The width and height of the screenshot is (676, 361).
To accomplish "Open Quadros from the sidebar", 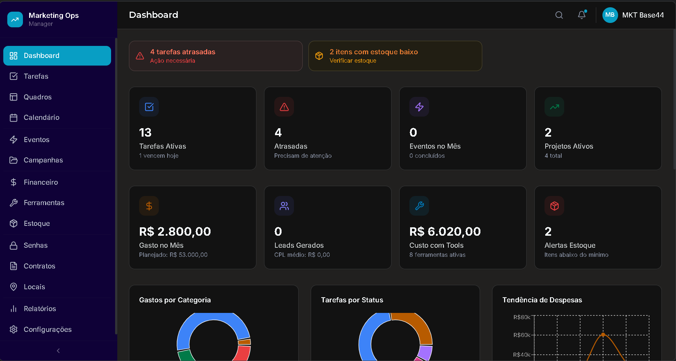I will pyautogui.click(x=57, y=97).
